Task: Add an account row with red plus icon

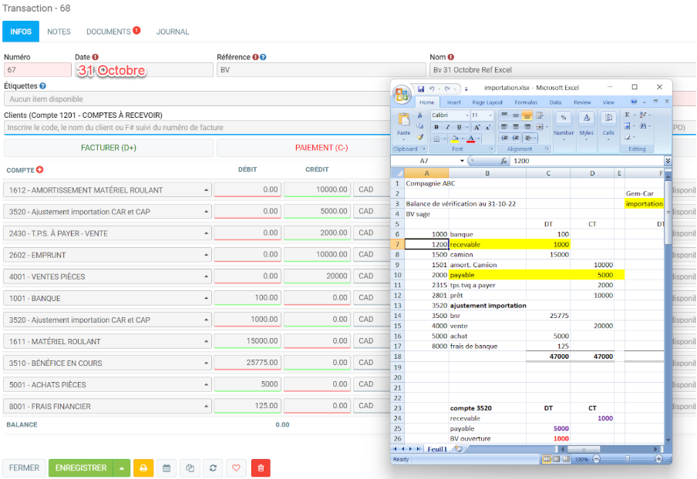Action: tap(40, 169)
